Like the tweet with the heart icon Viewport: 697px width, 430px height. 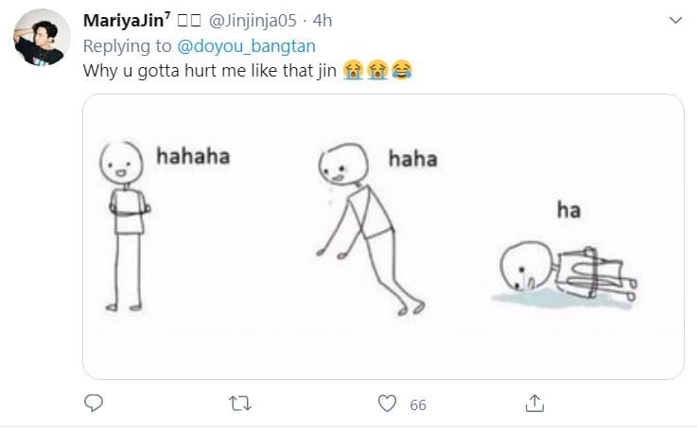[387, 404]
